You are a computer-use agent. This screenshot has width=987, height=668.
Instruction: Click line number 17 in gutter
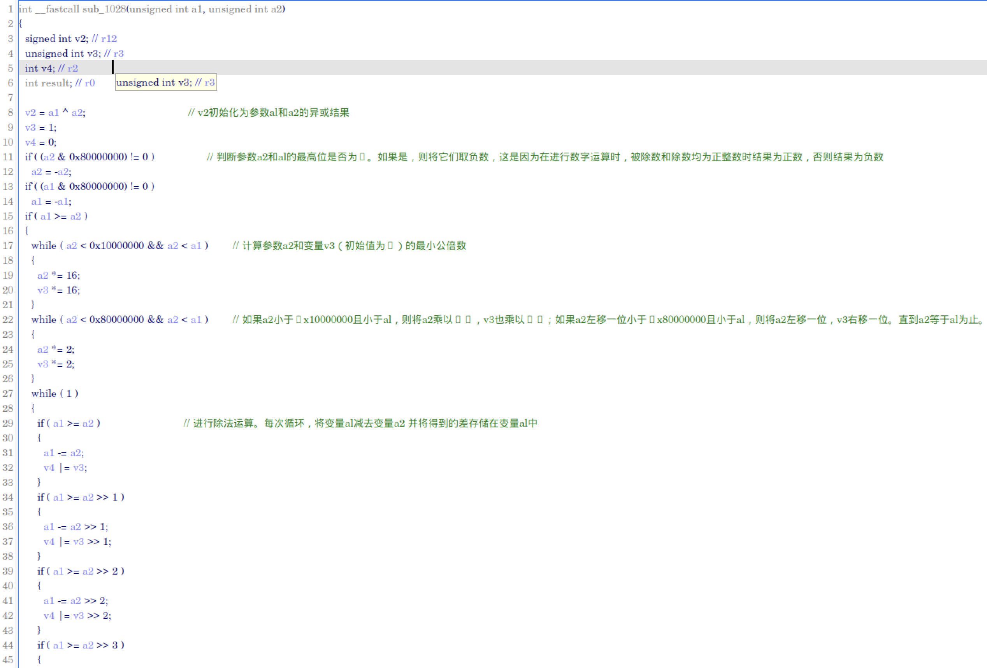click(x=8, y=246)
